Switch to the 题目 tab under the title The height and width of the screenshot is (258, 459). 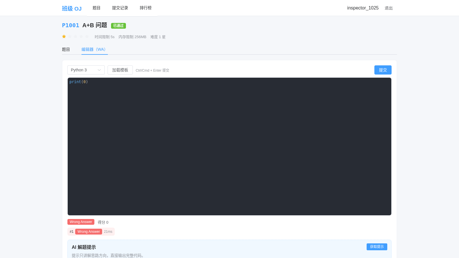click(66, 49)
